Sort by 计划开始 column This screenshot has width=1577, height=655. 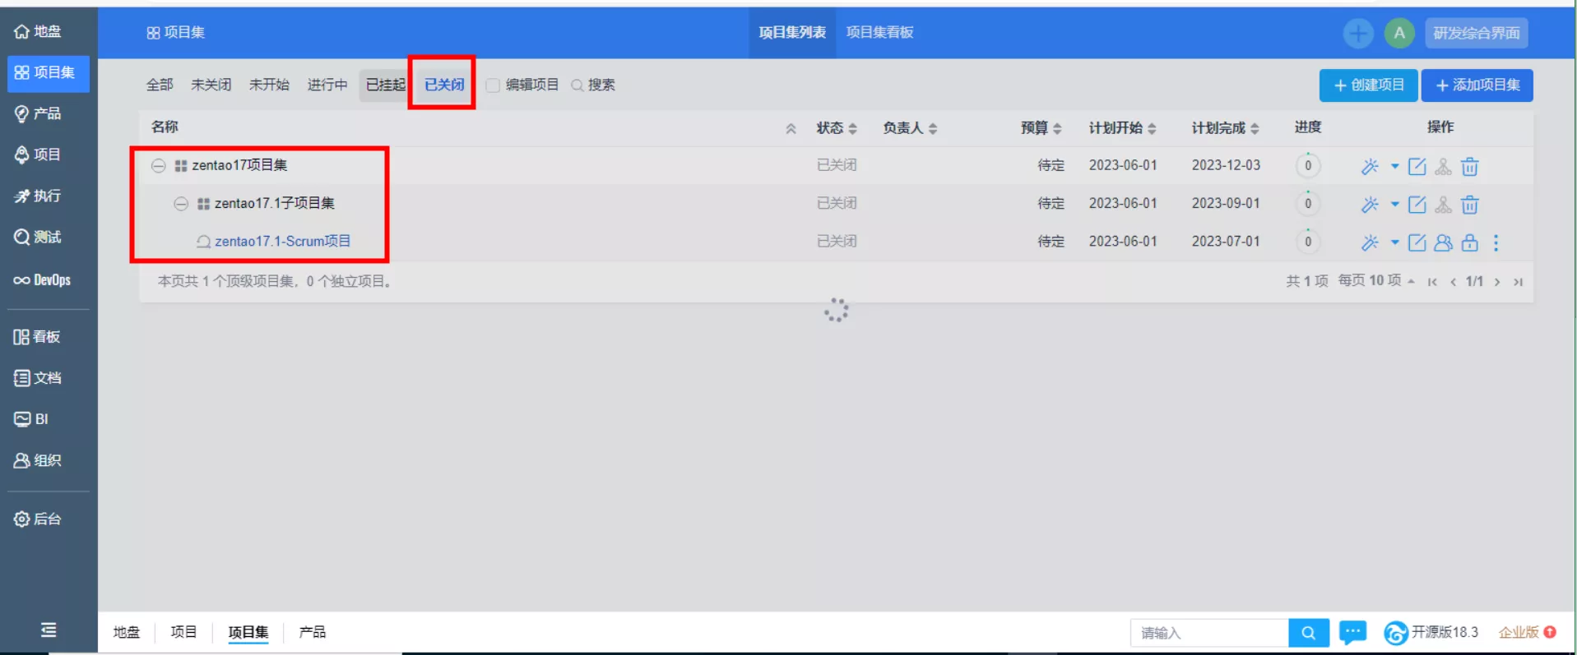tap(1123, 128)
